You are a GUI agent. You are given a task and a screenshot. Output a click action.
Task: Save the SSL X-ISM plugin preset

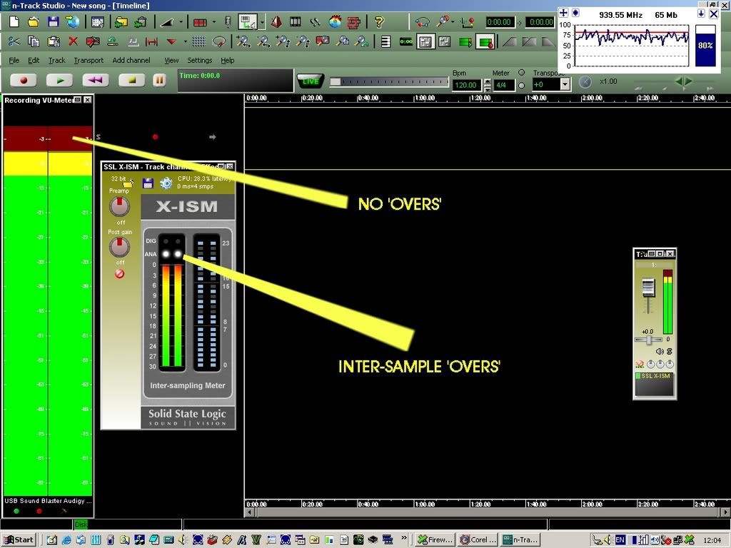click(x=148, y=183)
